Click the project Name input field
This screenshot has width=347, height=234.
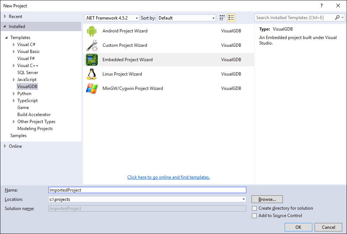147,190
